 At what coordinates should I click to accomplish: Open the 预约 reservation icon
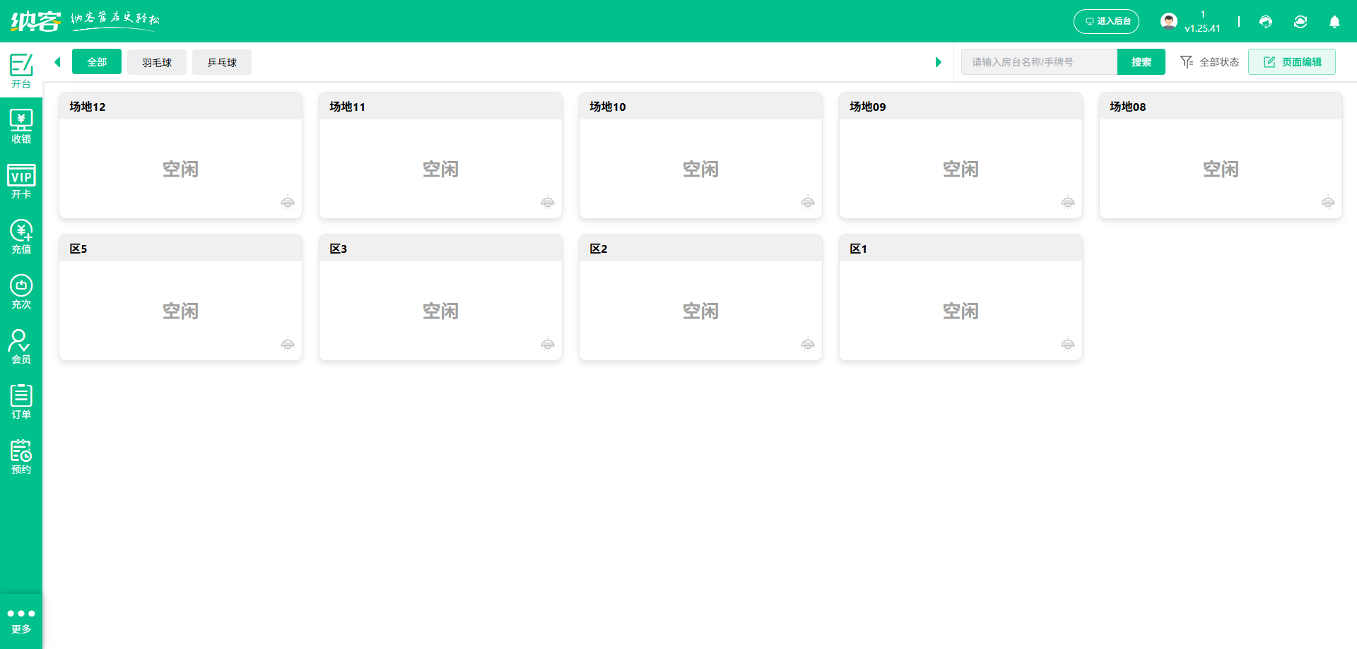point(21,457)
